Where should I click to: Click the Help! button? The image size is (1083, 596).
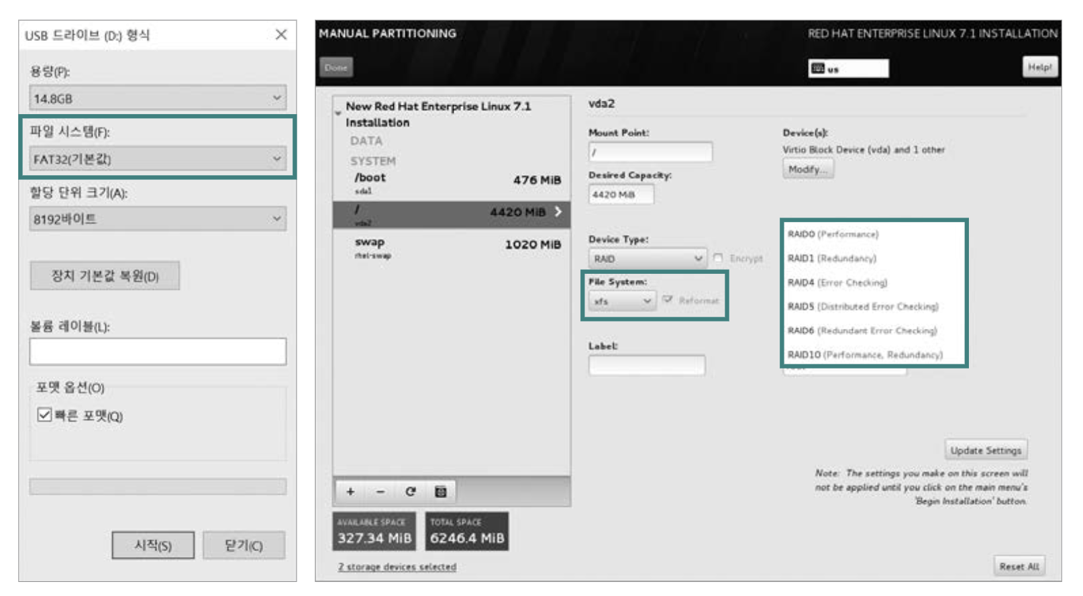pos(1039,67)
